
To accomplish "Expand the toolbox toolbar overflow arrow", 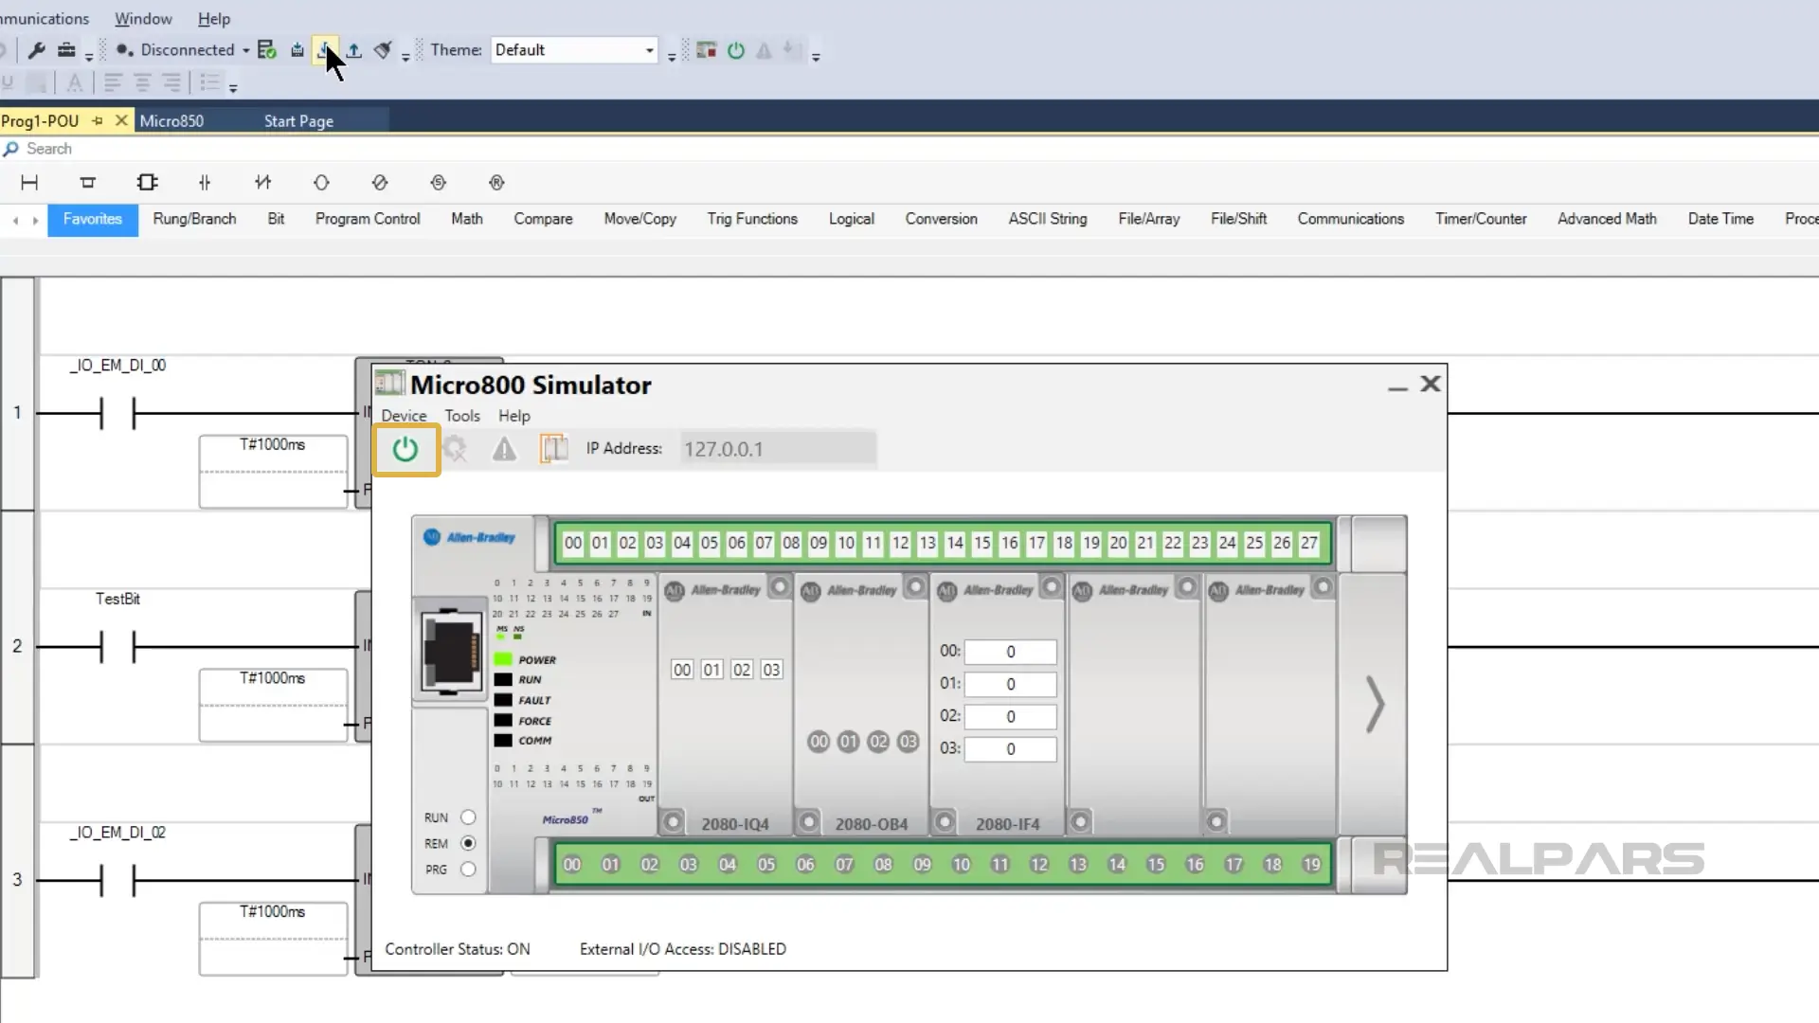I will 89,57.
